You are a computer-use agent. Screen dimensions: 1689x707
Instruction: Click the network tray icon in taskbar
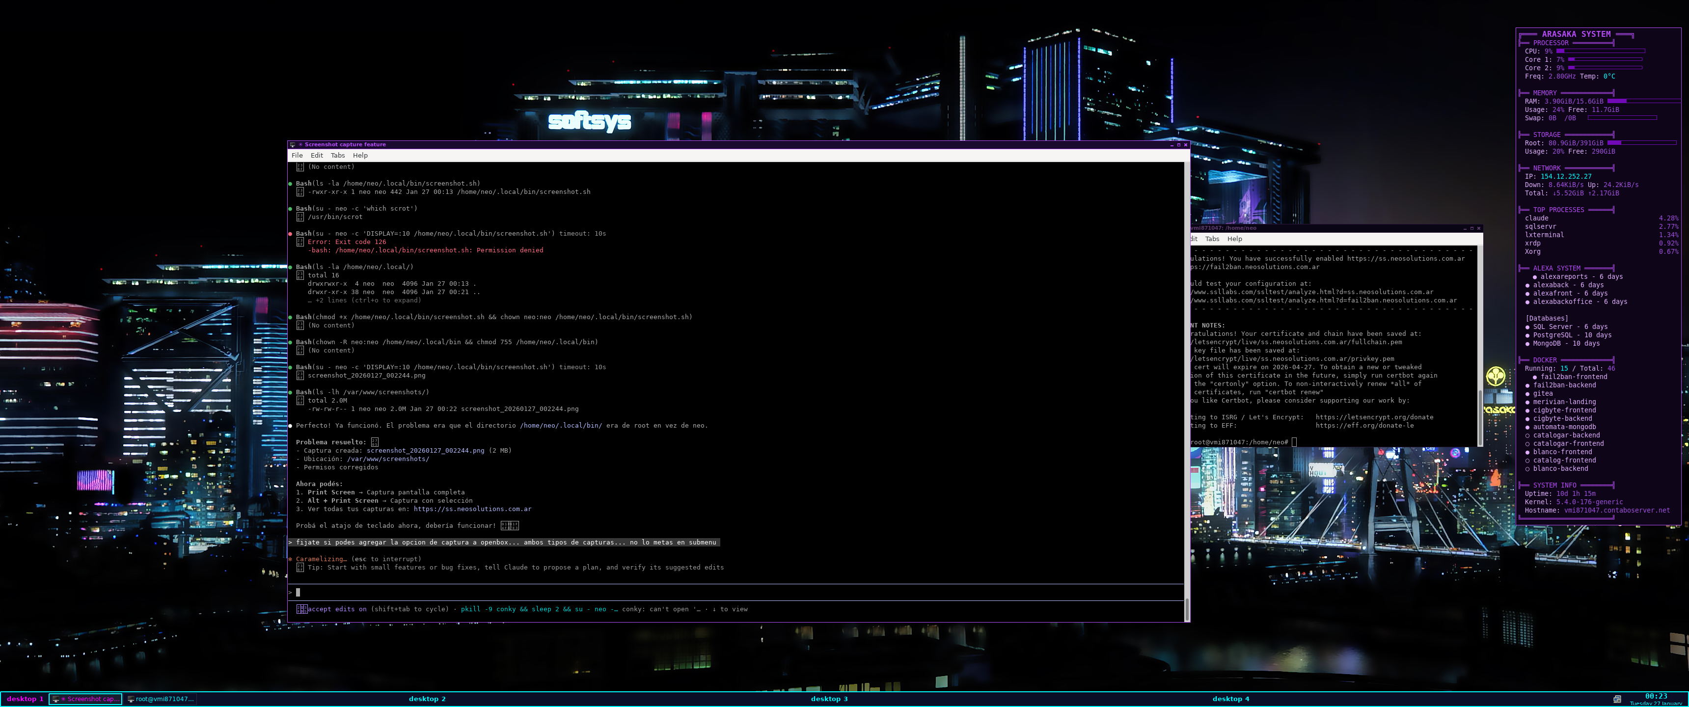pyautogui.click(x=1617, y=699)
